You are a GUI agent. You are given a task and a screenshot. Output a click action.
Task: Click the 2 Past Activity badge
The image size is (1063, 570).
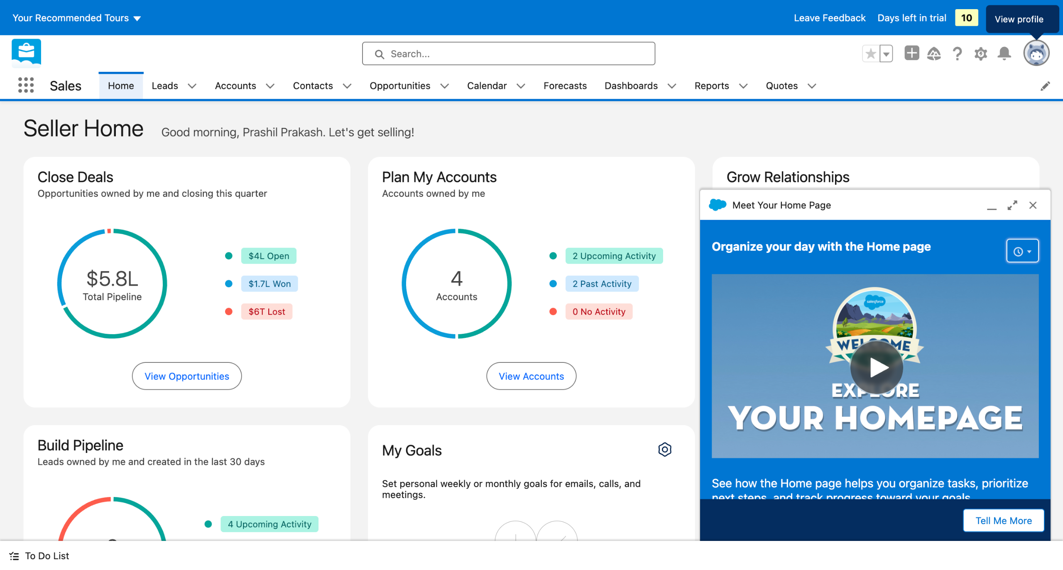tap(602, 284)
